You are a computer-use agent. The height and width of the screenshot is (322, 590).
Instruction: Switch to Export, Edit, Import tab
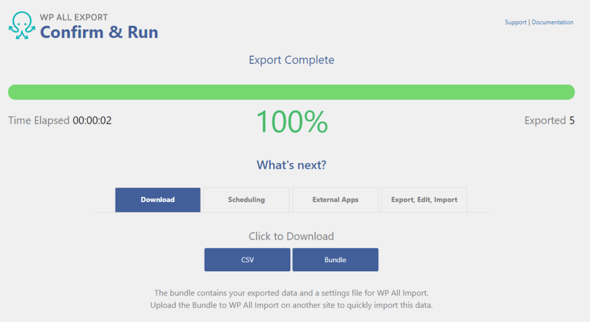click(x=424, y=200)
